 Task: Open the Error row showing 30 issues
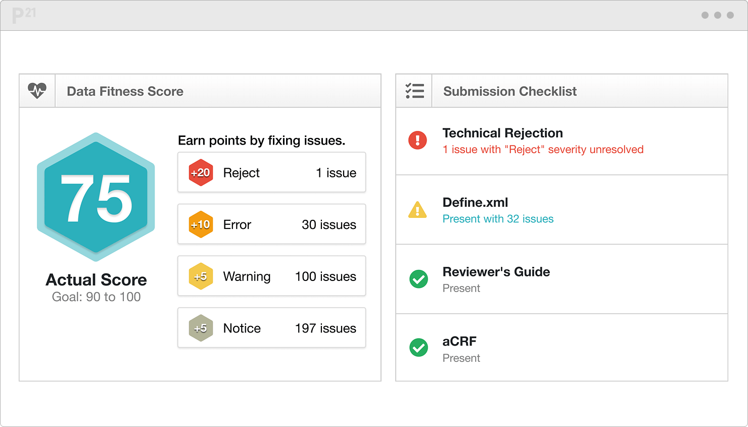pos(271,224)
